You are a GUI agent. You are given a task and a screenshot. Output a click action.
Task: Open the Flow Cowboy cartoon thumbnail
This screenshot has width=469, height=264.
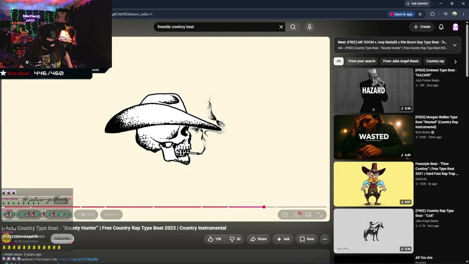pos(373,184)
